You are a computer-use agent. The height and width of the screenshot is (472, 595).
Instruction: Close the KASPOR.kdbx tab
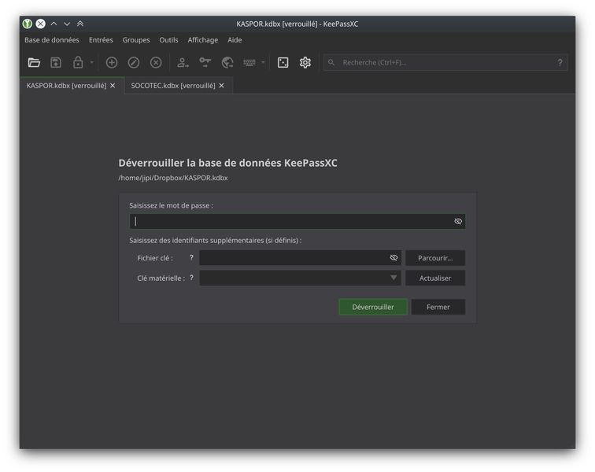tap(113, 86)
